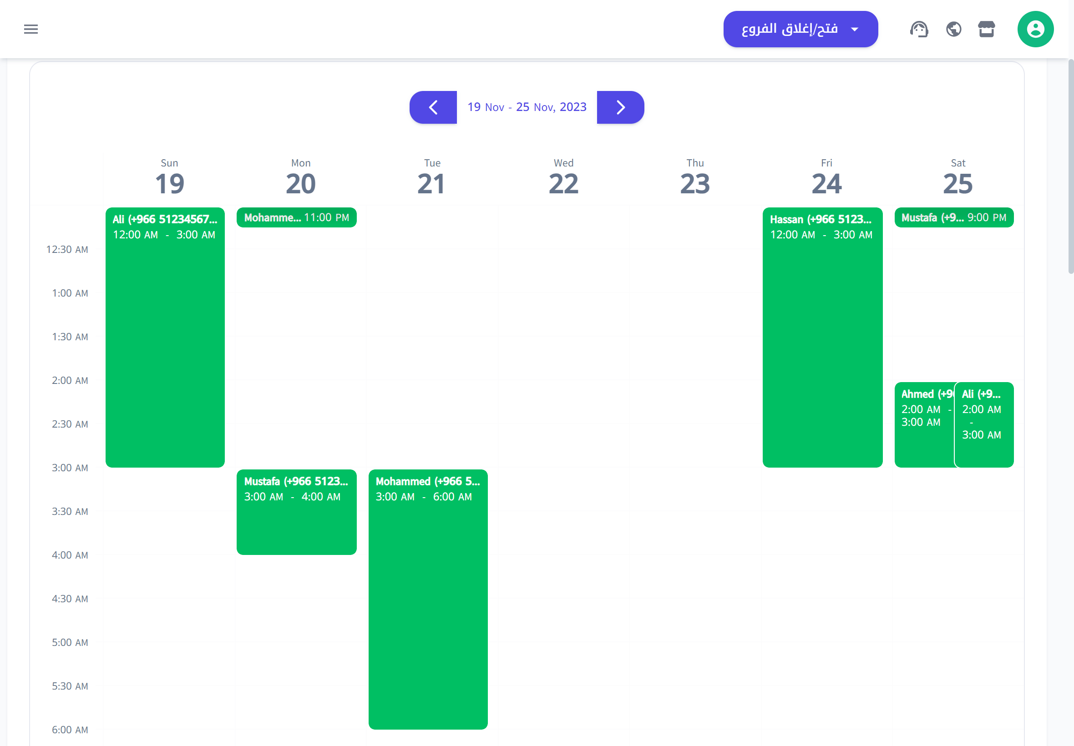The image size is (1074, 746).
Task: Open the green user profile avatar
Action: pyautogui.click(x=1035, y=29)
